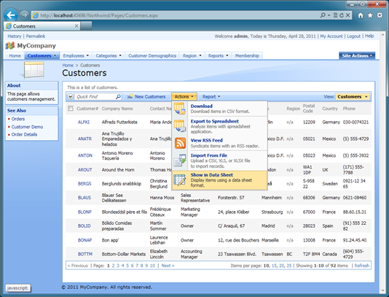Open the Favorites star icon

point(370,15)
